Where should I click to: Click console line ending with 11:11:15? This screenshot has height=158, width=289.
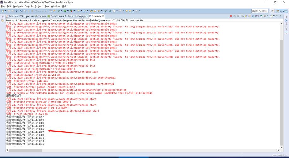click(25, 144)
